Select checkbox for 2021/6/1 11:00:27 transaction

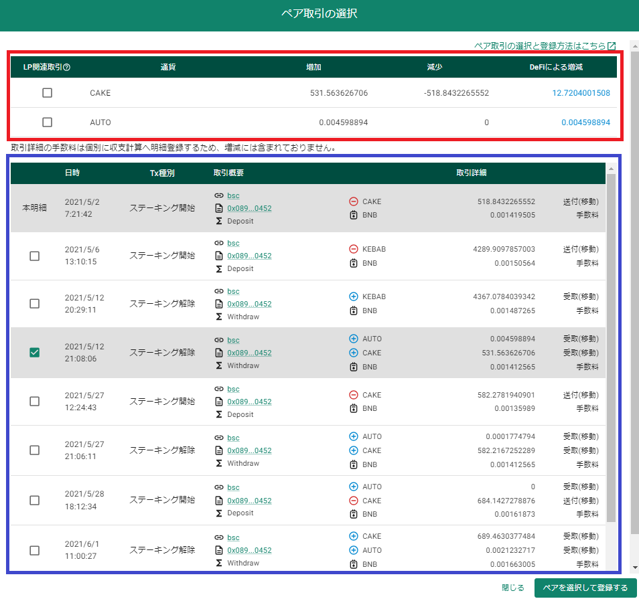coord(35,551)
